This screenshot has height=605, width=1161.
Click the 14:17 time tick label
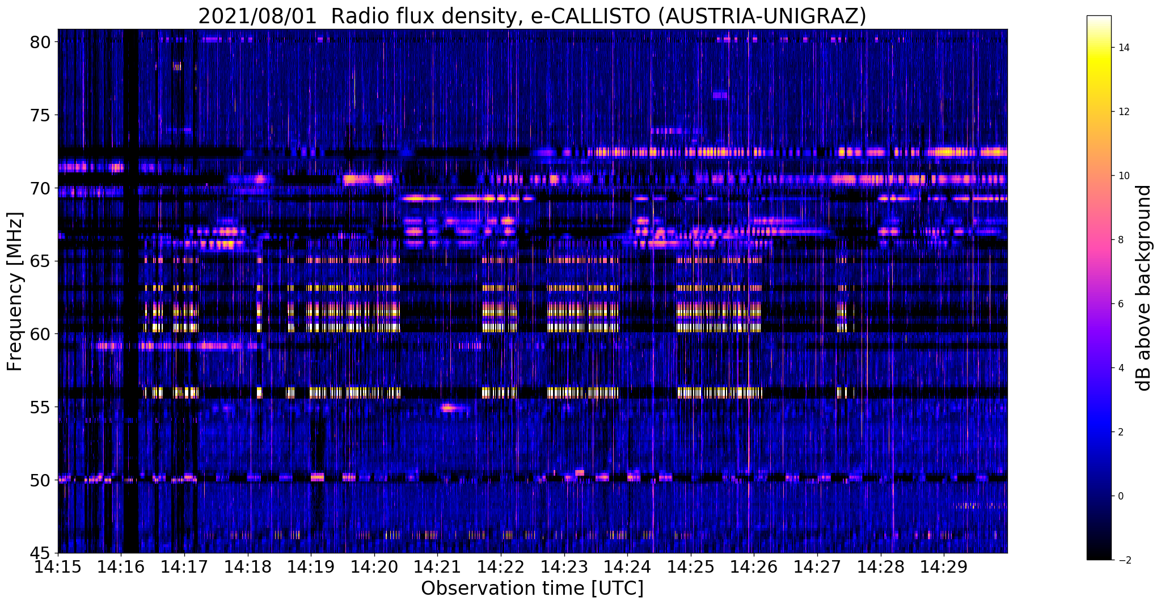pyautogui.click(x=184, y=566)
